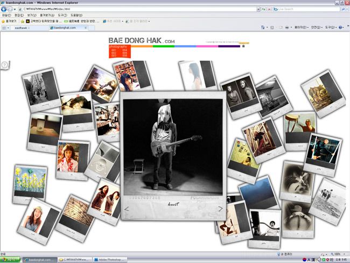Image resolution: width=350 pixels, height=263 pixels.
Task: Click the Quick Tabs grid icon
Action: coord(4,28)
